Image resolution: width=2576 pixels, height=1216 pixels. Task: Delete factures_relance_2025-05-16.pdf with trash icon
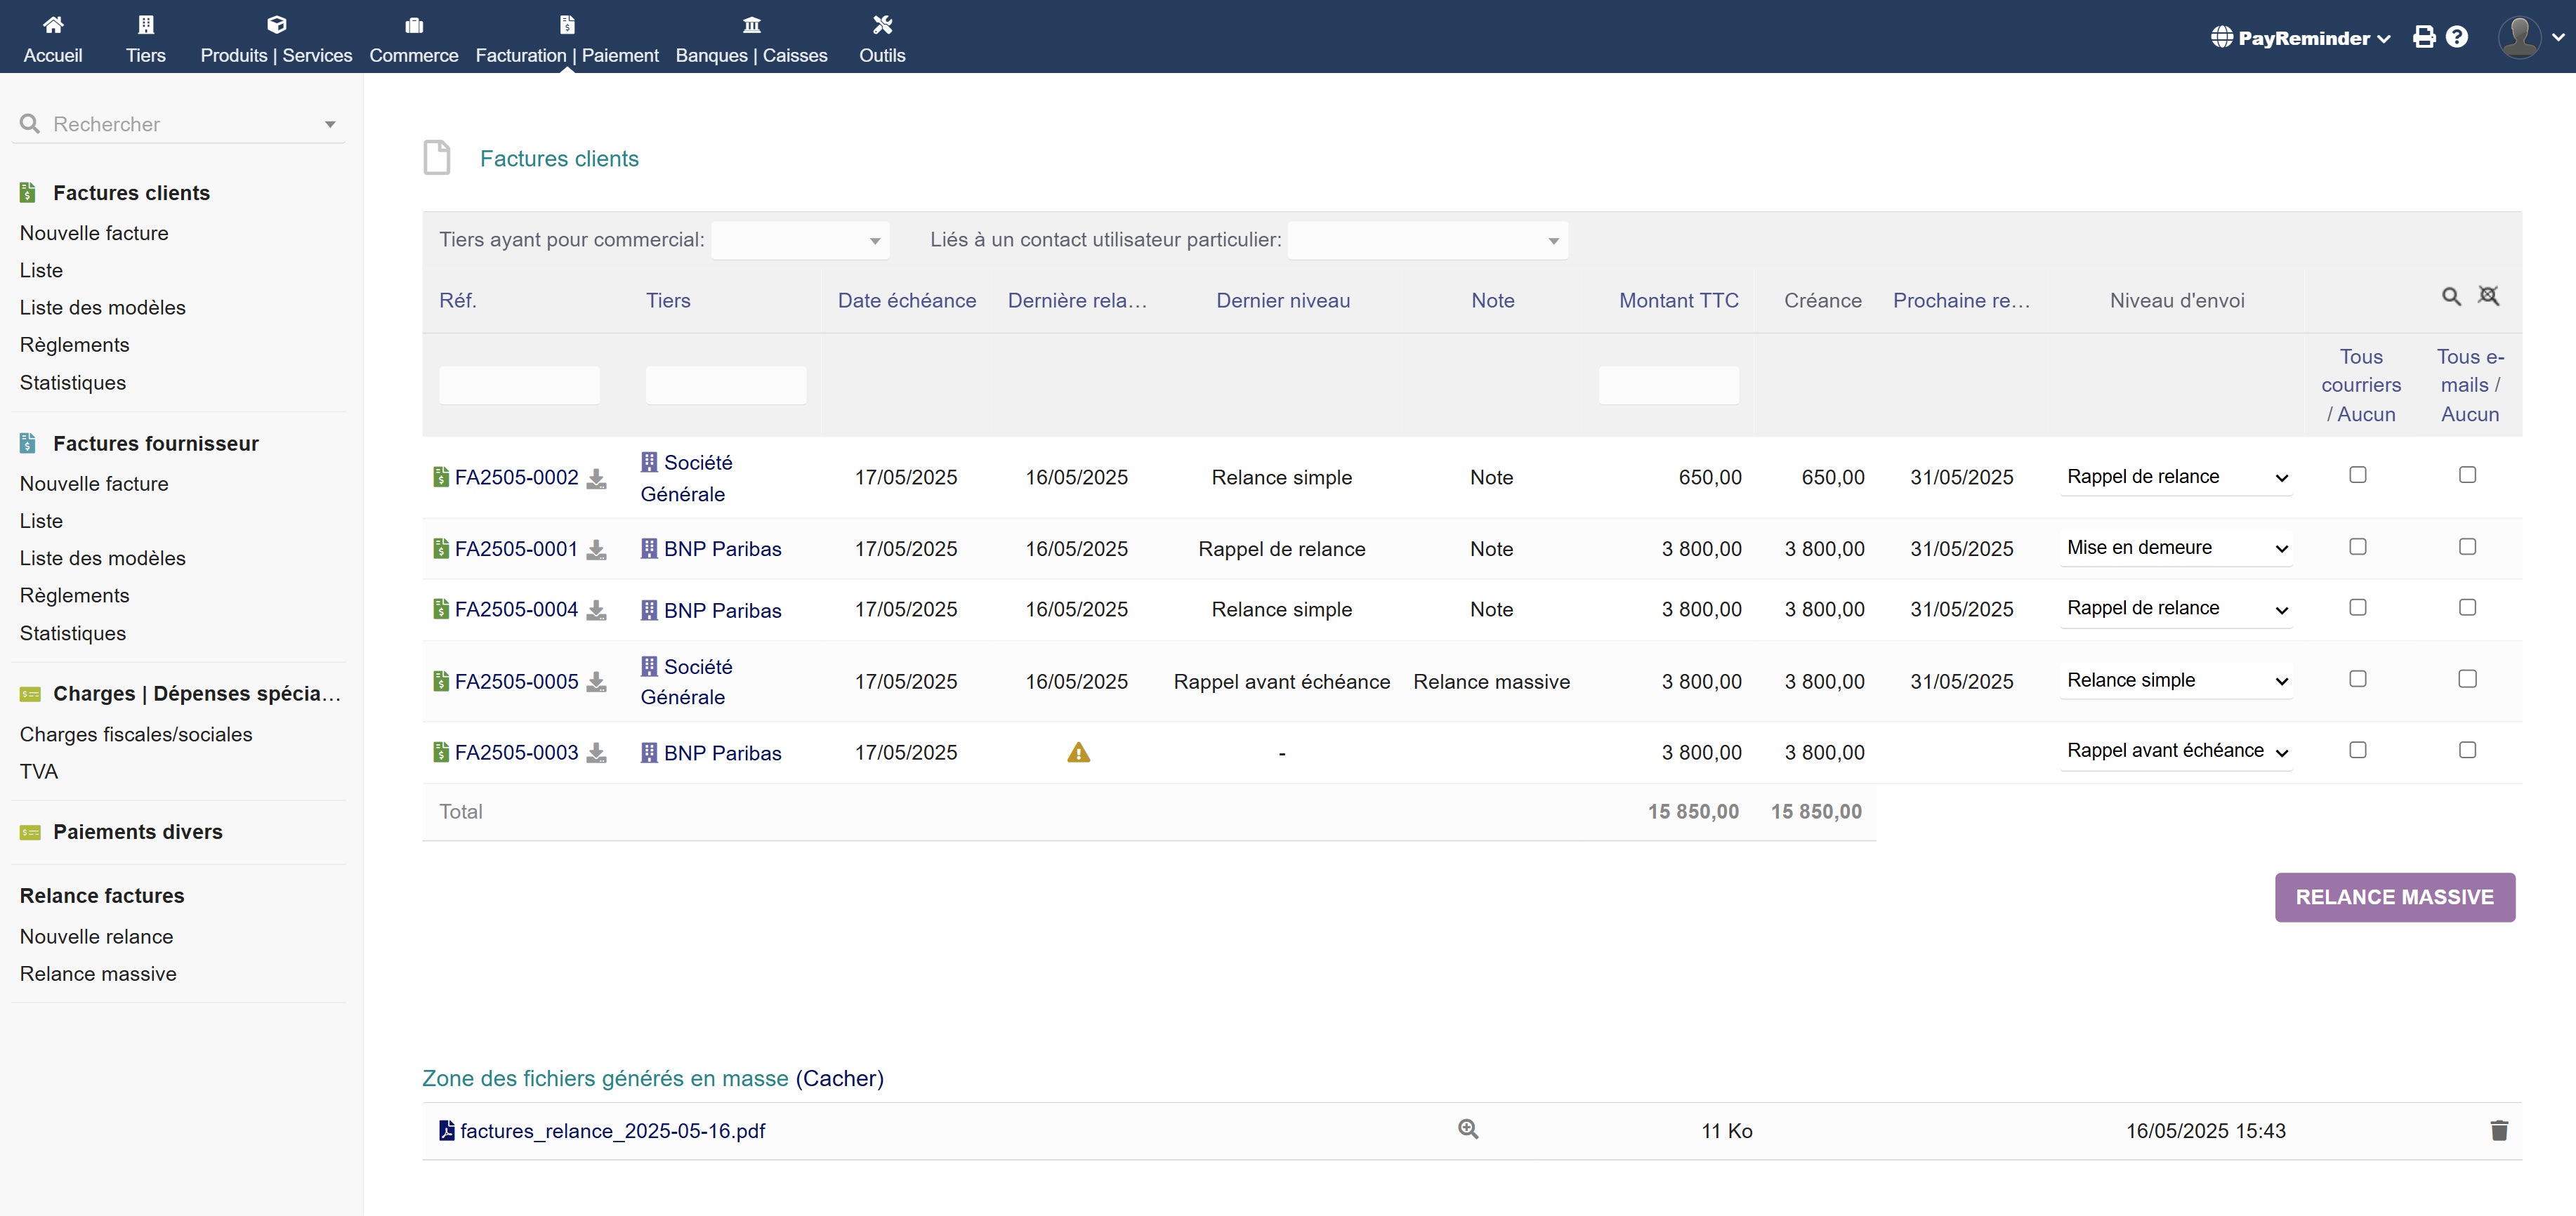pyautogui.click(x=2498, y=1130)
